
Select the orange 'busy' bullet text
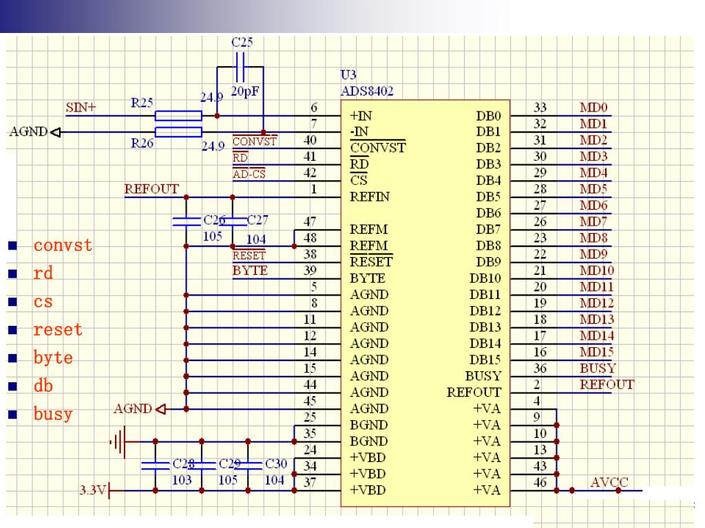tap(53, 414)
